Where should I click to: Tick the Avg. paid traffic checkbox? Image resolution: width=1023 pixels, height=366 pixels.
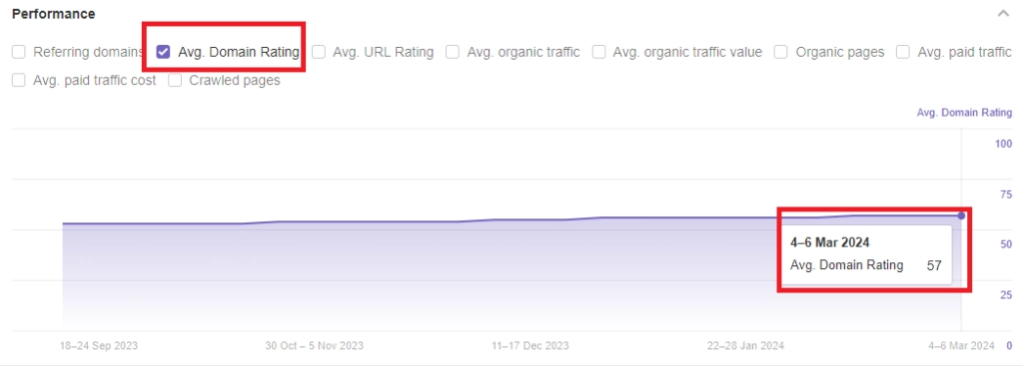point(903,52)
